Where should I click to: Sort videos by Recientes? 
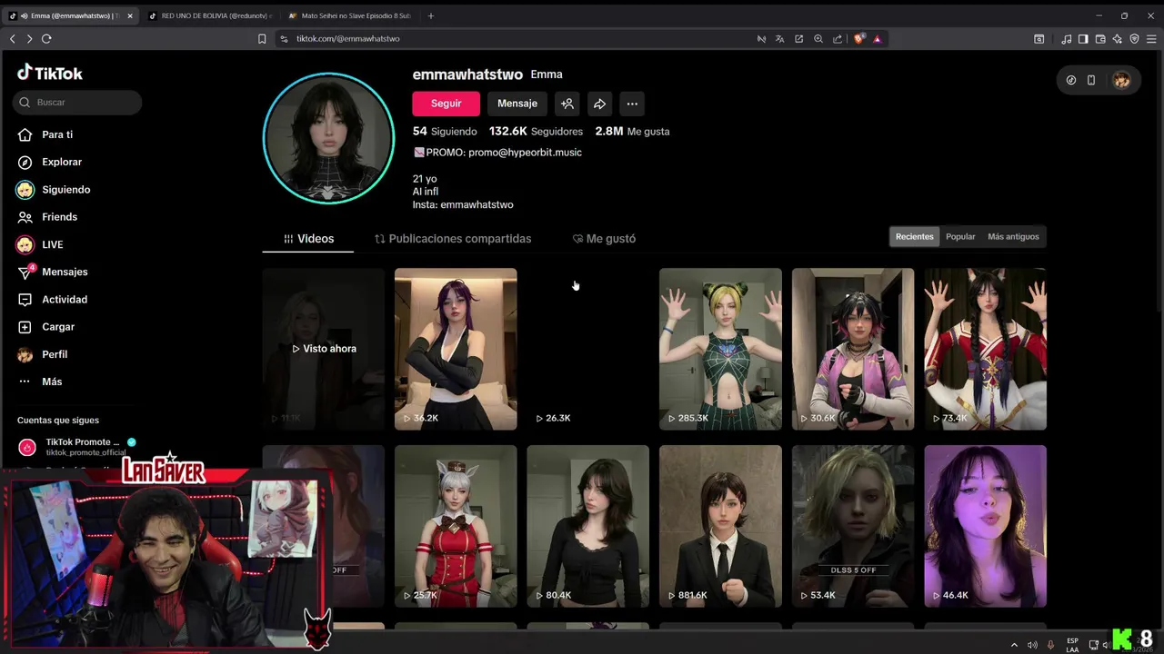pyautogui.click(x=914, y=236)
